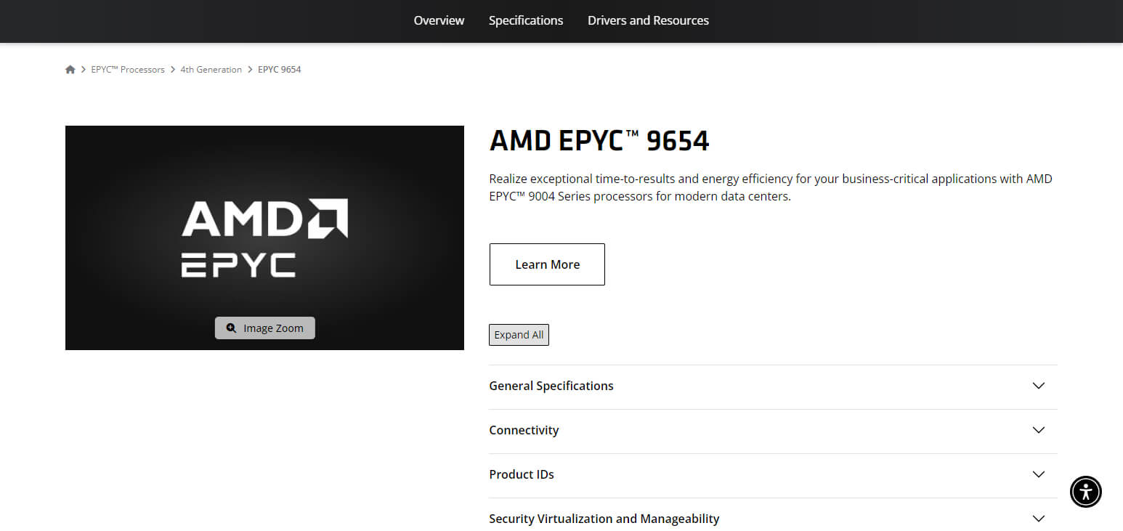This screenshot has width=1123, height=531.
Task: Navigate to 4th Generation breadcrumb
Action: (x=211, y=70)
